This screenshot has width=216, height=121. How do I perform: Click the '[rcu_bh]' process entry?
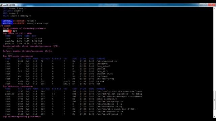101,69
